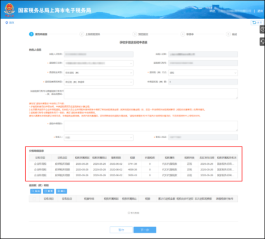265x239 pixels.
Task: Click the refund bank account field
Action: pyautogui.click(x=203, y=63)
